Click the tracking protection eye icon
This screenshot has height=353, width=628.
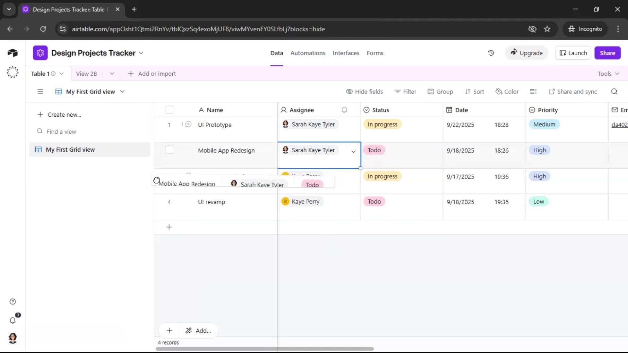[x=532, y=29]
